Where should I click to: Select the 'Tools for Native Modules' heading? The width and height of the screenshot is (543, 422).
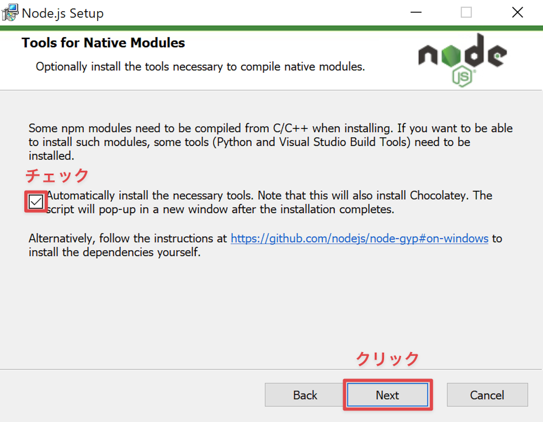tap(103, 43)
